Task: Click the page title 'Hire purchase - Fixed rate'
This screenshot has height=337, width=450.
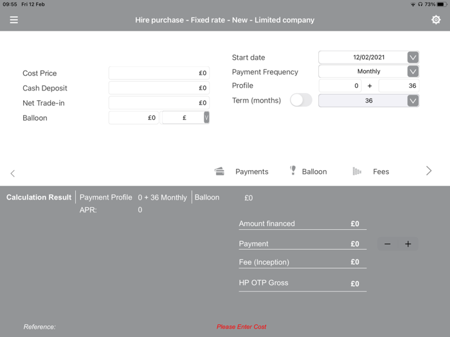Action: tap(225, 20)
